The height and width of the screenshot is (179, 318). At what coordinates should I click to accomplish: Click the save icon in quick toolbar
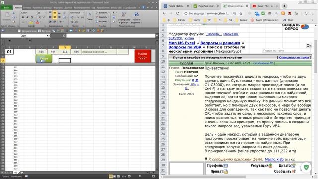pos(3,31)
